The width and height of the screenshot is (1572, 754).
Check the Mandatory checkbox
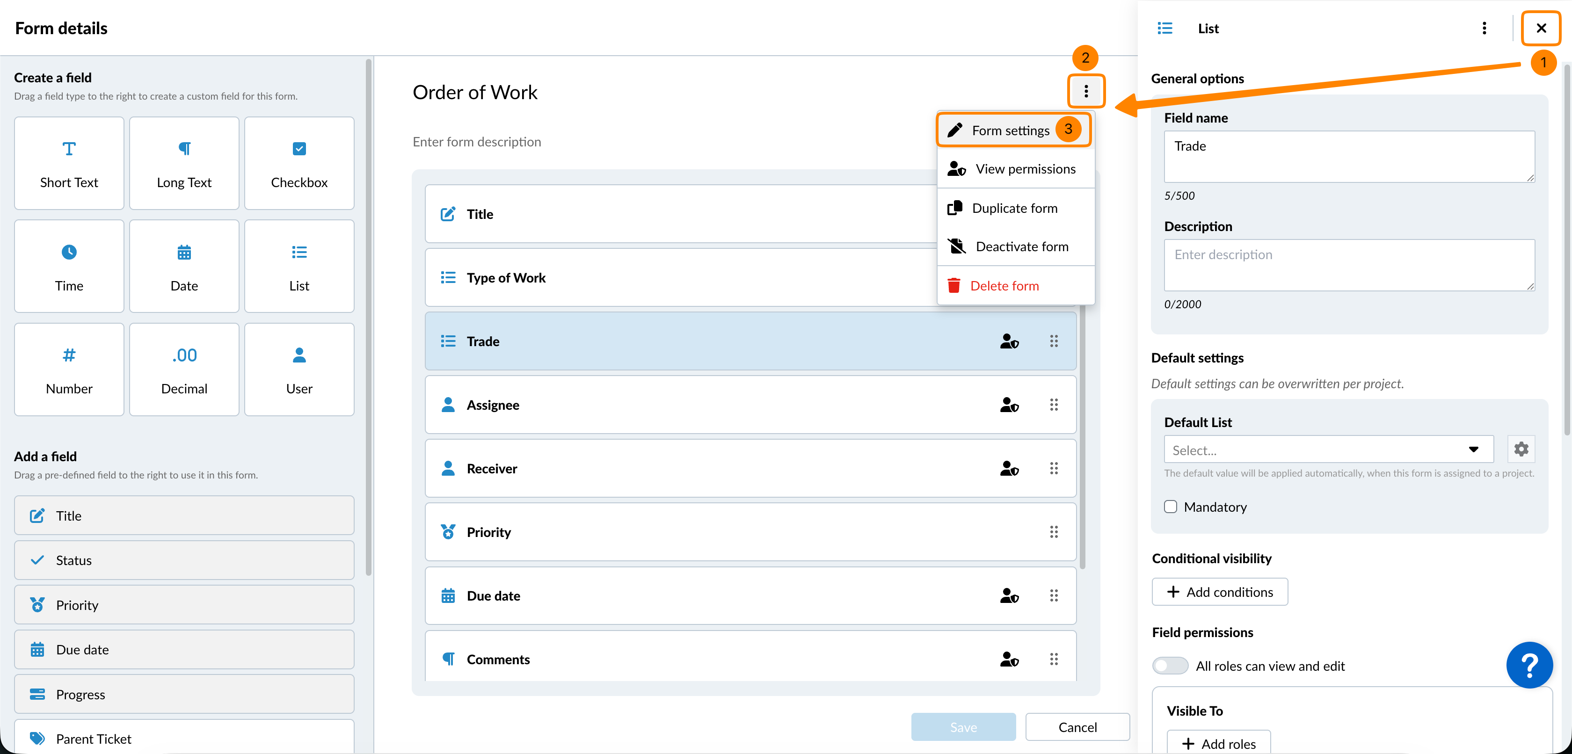(1171, 507)
